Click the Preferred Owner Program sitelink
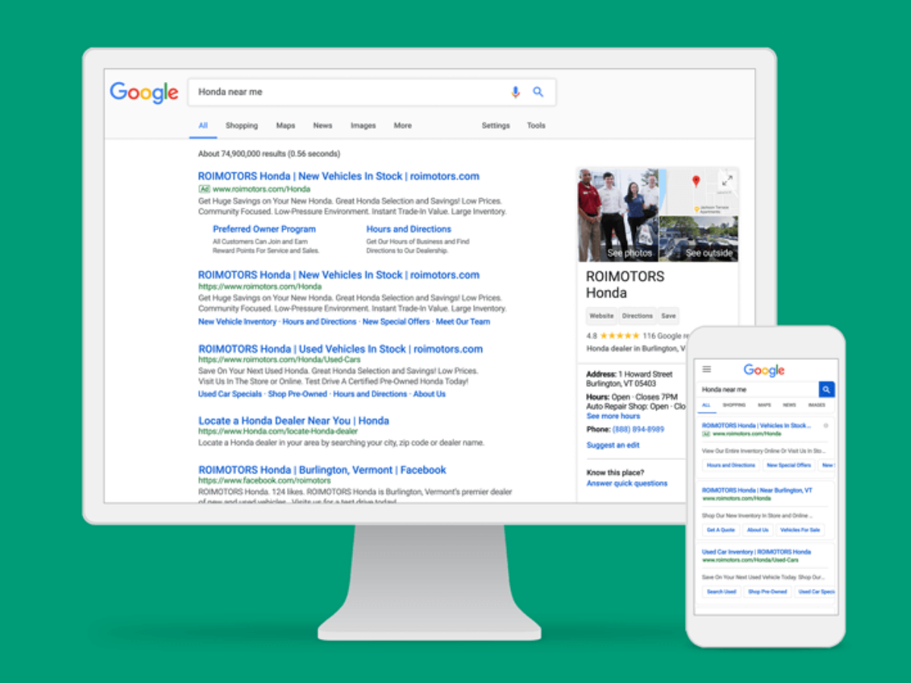The height and width of the screenshot is (683, 911). coord(264,228)
